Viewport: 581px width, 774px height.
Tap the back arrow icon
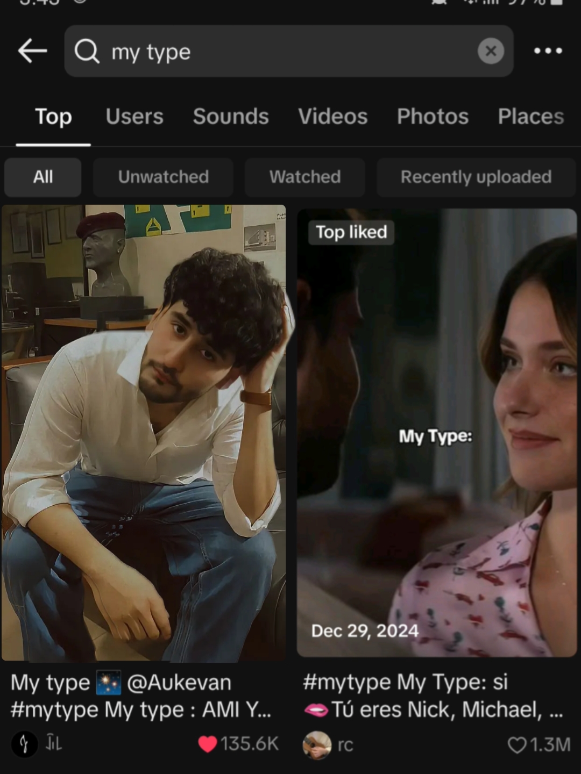point(32,52)
